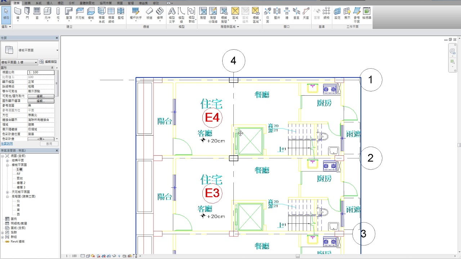Choose the 牆 (Wall) tool
Viewport: 461px width, 259px height.
click(x=18, y=14)
